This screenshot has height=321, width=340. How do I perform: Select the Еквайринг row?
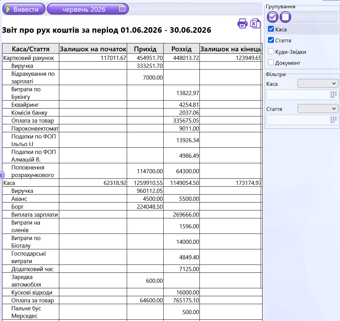pyautogui.click(x=132, y=105)
